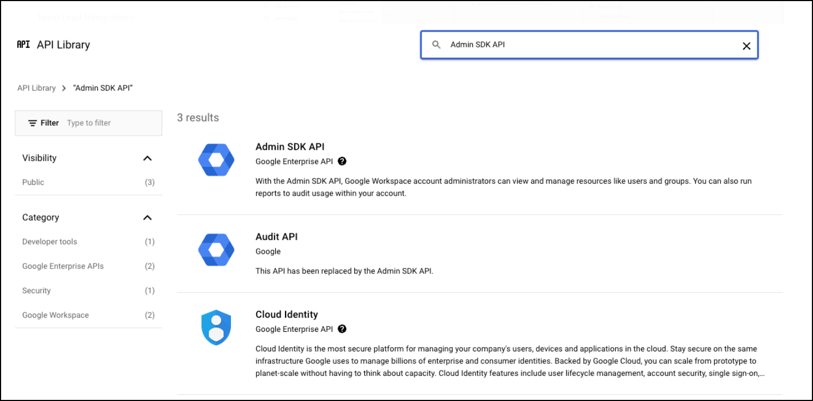
Task: Click the API Library logo icon
Action: tap(23, 45)
